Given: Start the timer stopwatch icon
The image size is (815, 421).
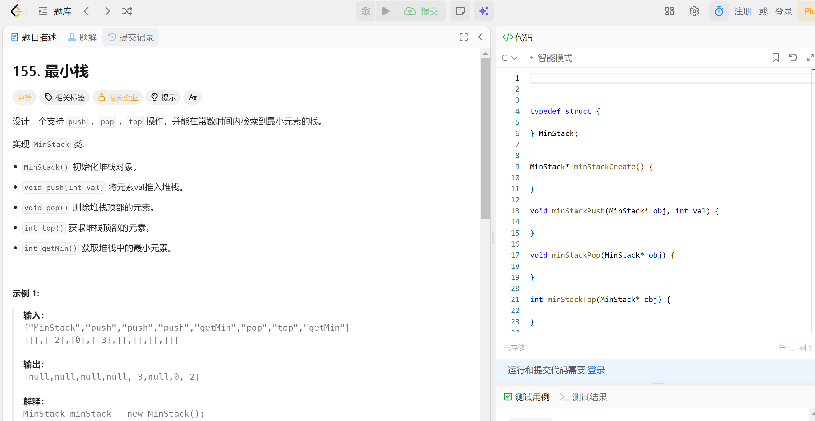Looking at the screenshot, I should (718, 11).
